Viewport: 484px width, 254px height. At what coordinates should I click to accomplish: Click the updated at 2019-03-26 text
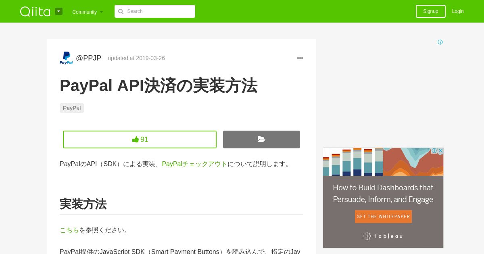click(136, 58)
